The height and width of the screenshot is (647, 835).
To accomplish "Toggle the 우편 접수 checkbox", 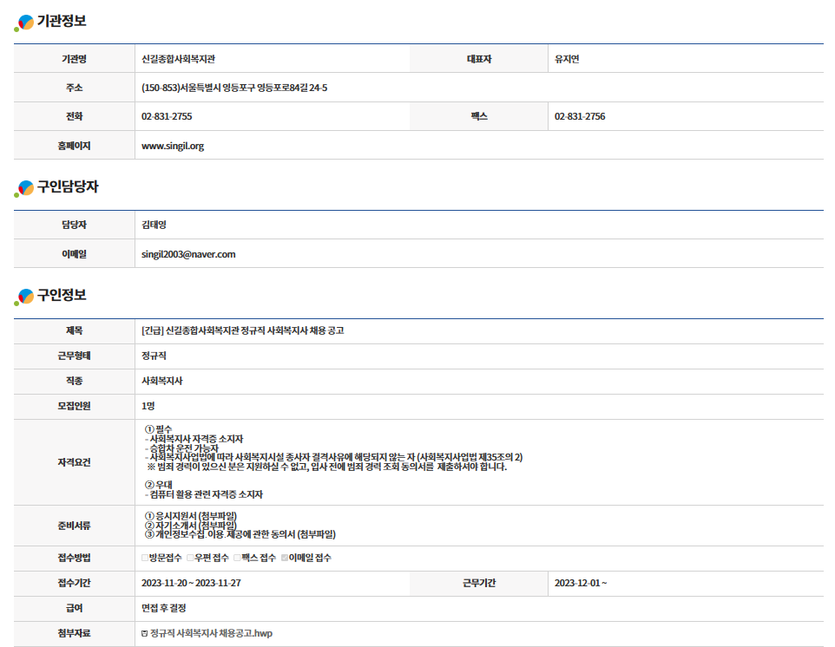I will pos(190,558).
